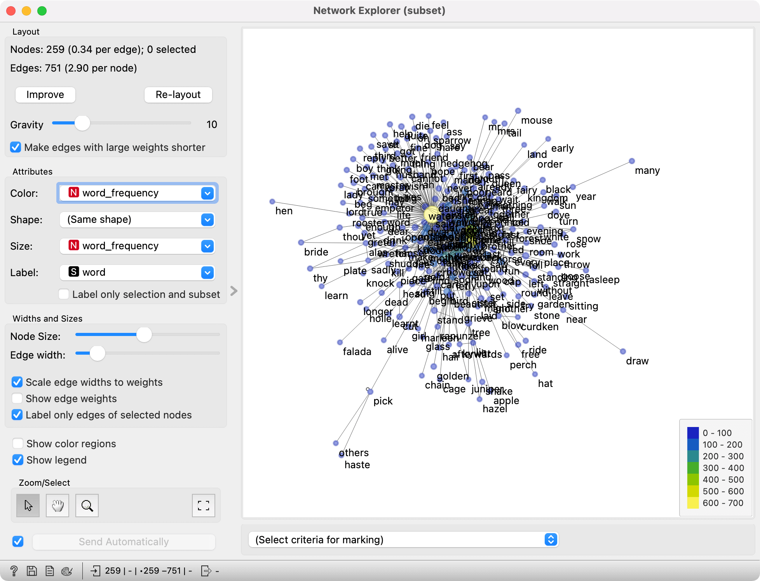Viewport: 760px width, 581px height.
Task: Uncheck Scale edge widths to weights
Action: click(17, 382)
